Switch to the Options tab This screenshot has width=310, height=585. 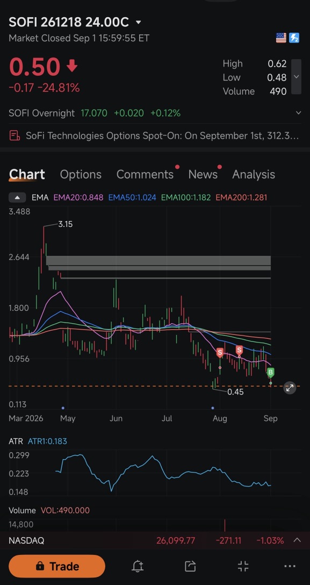[x=81, y=174]
